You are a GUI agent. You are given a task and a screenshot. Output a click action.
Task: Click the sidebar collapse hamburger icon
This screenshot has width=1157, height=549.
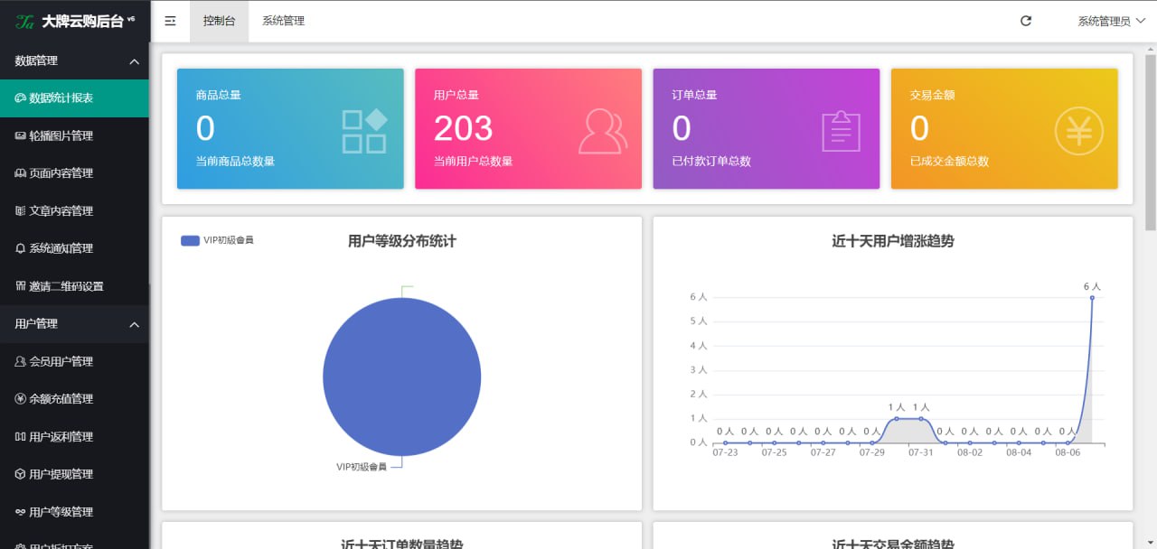pyautogui.click(x=170, y=21)
